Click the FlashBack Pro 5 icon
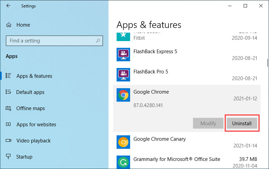The height and width of the screenshot is (169, 269). 123,75
